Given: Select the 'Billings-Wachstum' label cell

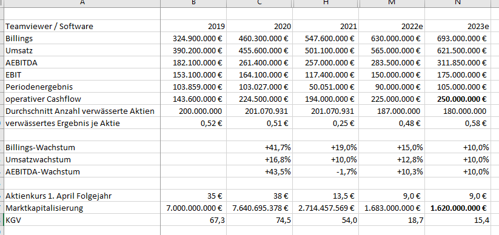Looking at the screenshot, I should point(82,147).
